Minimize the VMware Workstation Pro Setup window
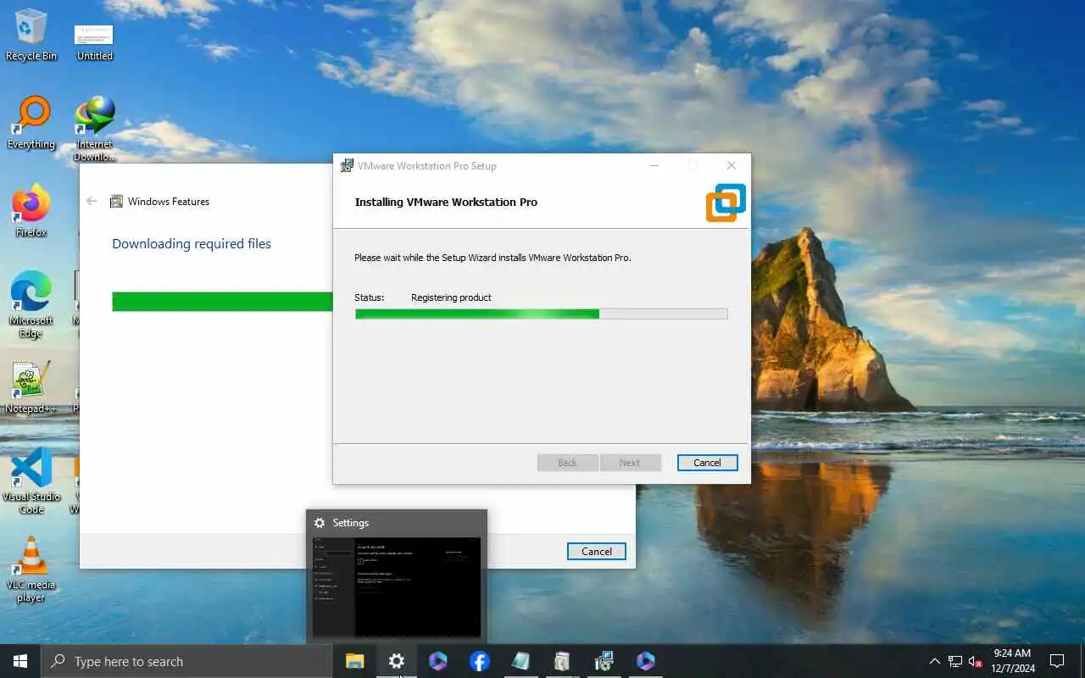 [x=654, y=166]
